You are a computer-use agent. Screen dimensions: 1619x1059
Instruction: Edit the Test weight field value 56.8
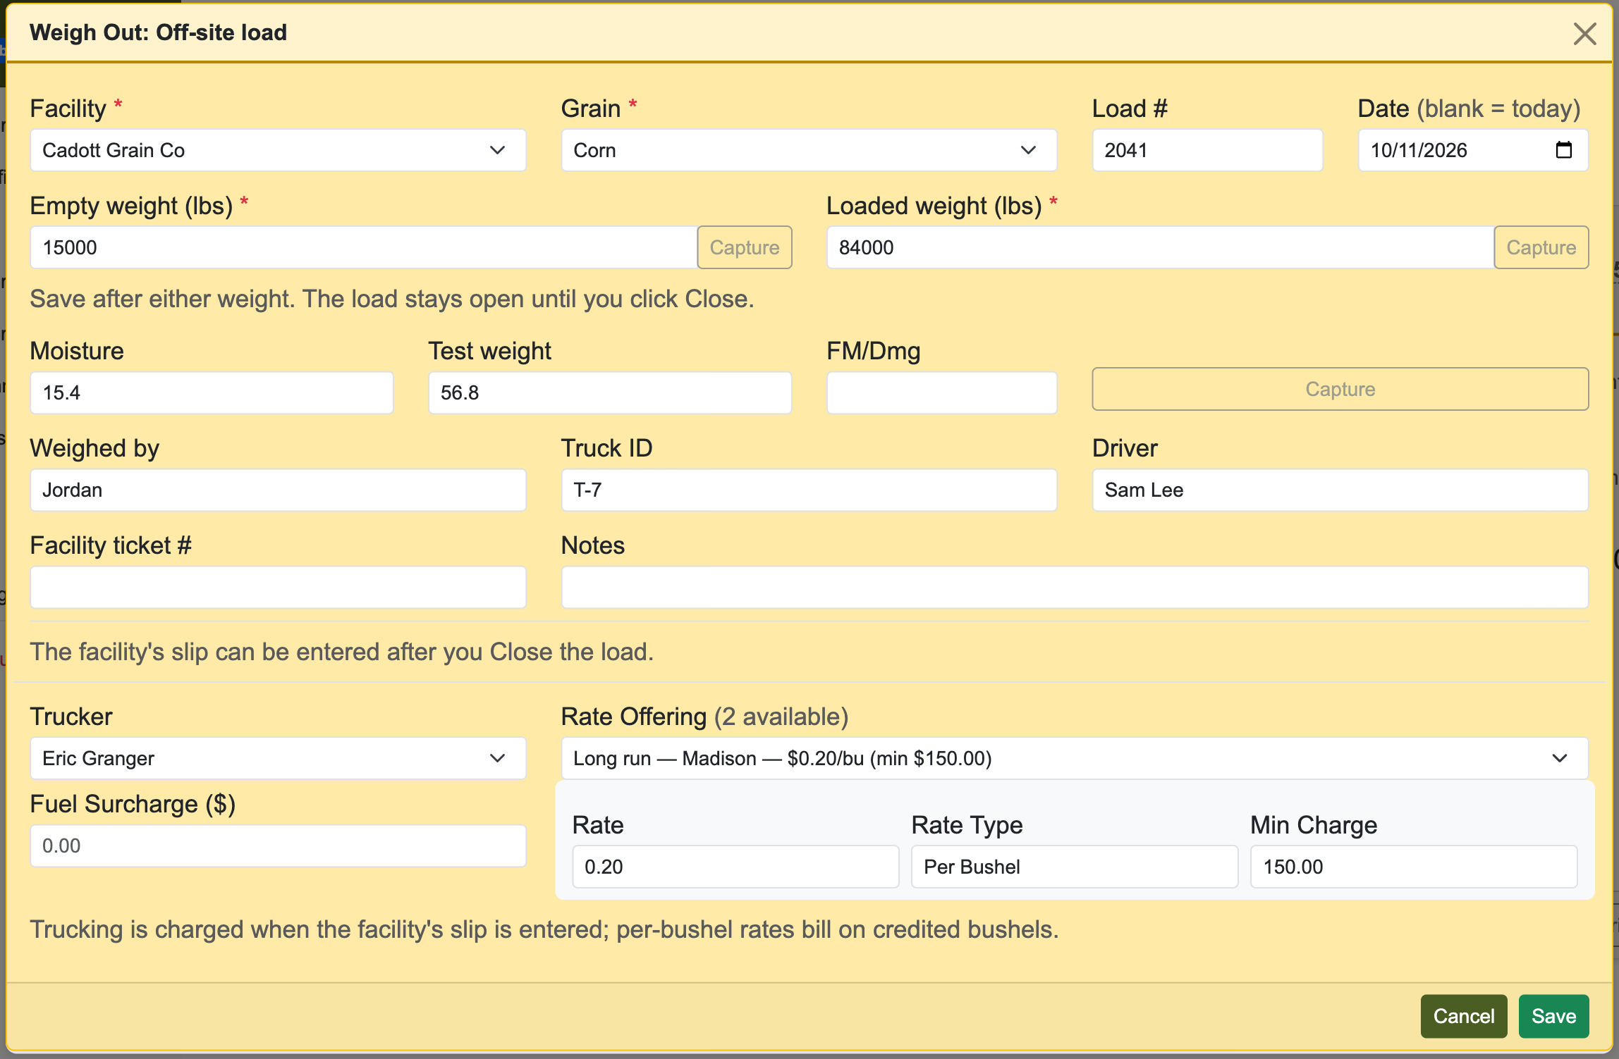610,392
